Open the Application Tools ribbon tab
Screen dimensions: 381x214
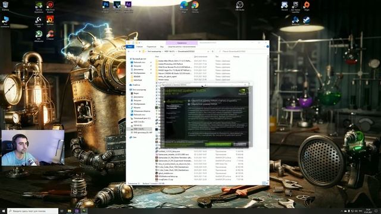(x=182, y=46)
